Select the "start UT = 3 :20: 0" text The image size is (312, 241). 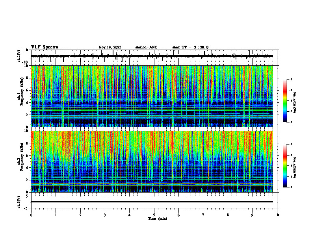190,47
